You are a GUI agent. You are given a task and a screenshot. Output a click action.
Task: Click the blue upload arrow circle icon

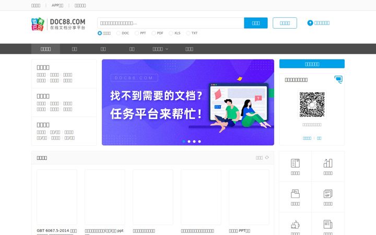pyautogui.click(x=310, y=23)
